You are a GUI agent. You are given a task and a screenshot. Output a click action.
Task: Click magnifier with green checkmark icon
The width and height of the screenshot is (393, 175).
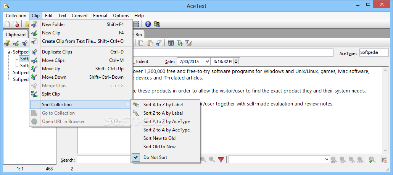pos(372,159)
